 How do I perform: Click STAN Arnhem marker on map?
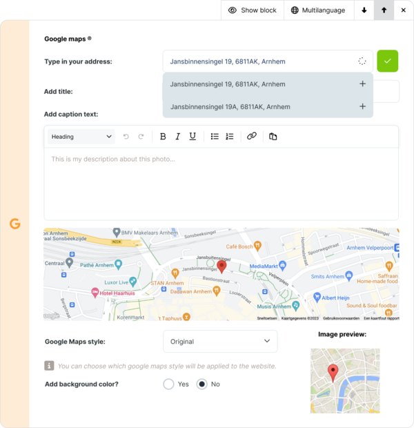coord(175,273)
